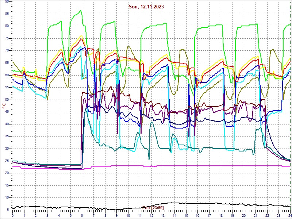Click the 40 temperature axis value
Screen dimensions: 292x219
click(x=7, y=124)
